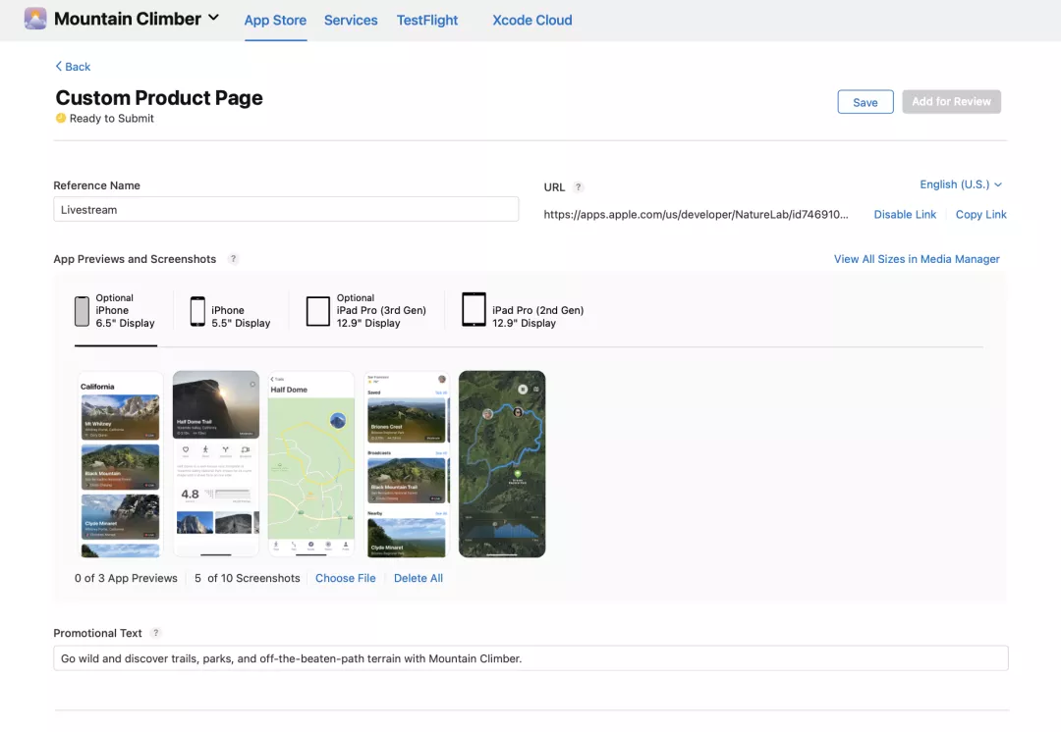Click Choose File to upload media

[345, 579]
